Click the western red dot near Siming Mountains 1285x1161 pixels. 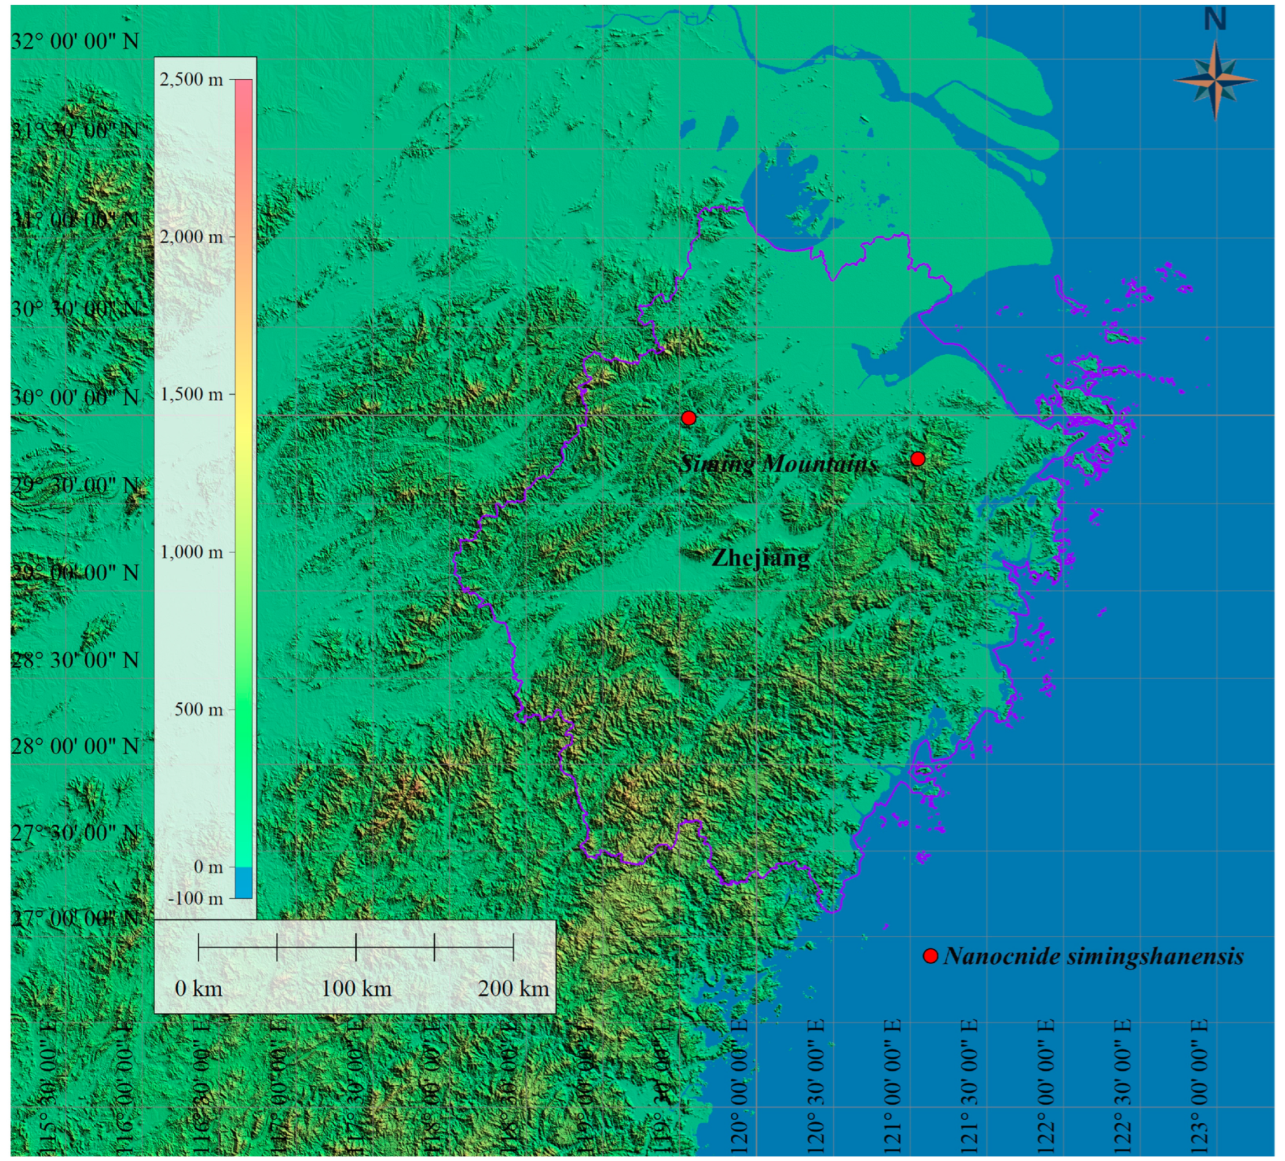coord(689,418)
